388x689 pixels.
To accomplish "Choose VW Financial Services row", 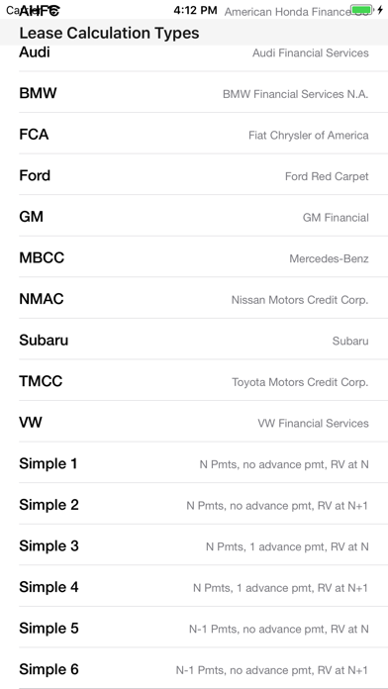I will pyautogui.click(x=194, y=422).
